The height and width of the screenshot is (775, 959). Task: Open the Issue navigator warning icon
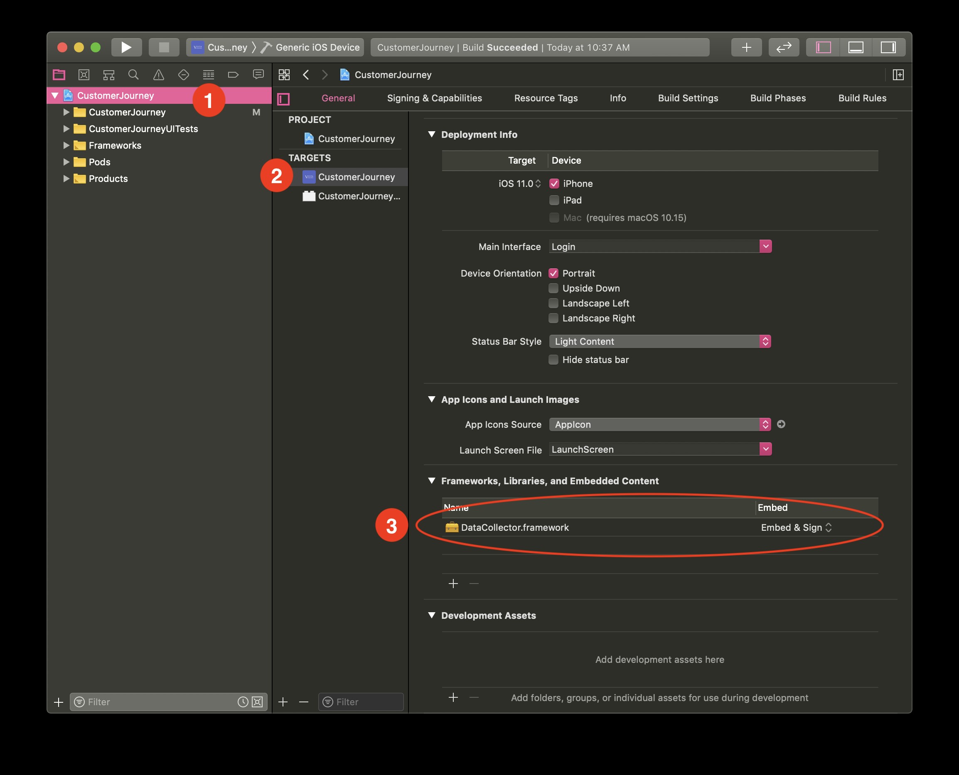(159, 75)
